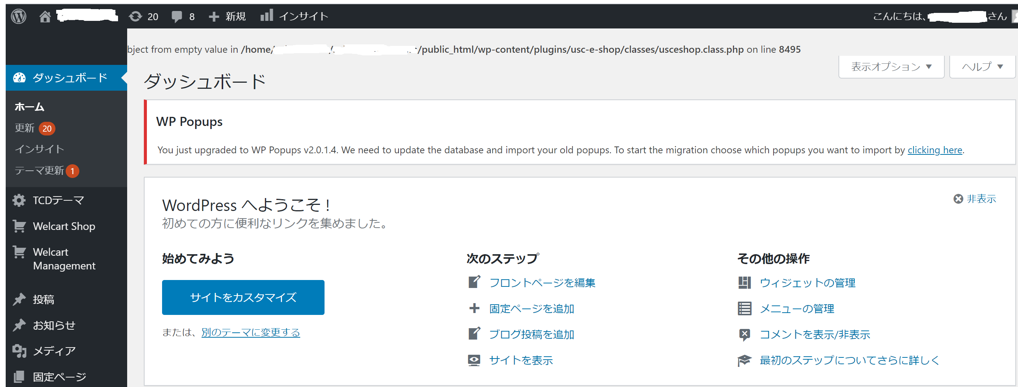Click the TCDテーマ gear icon
1018x387 pixels.
(x=19, y=200)
